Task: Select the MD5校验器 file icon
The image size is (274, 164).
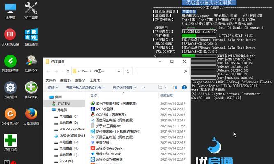Action: coord(93,109)
